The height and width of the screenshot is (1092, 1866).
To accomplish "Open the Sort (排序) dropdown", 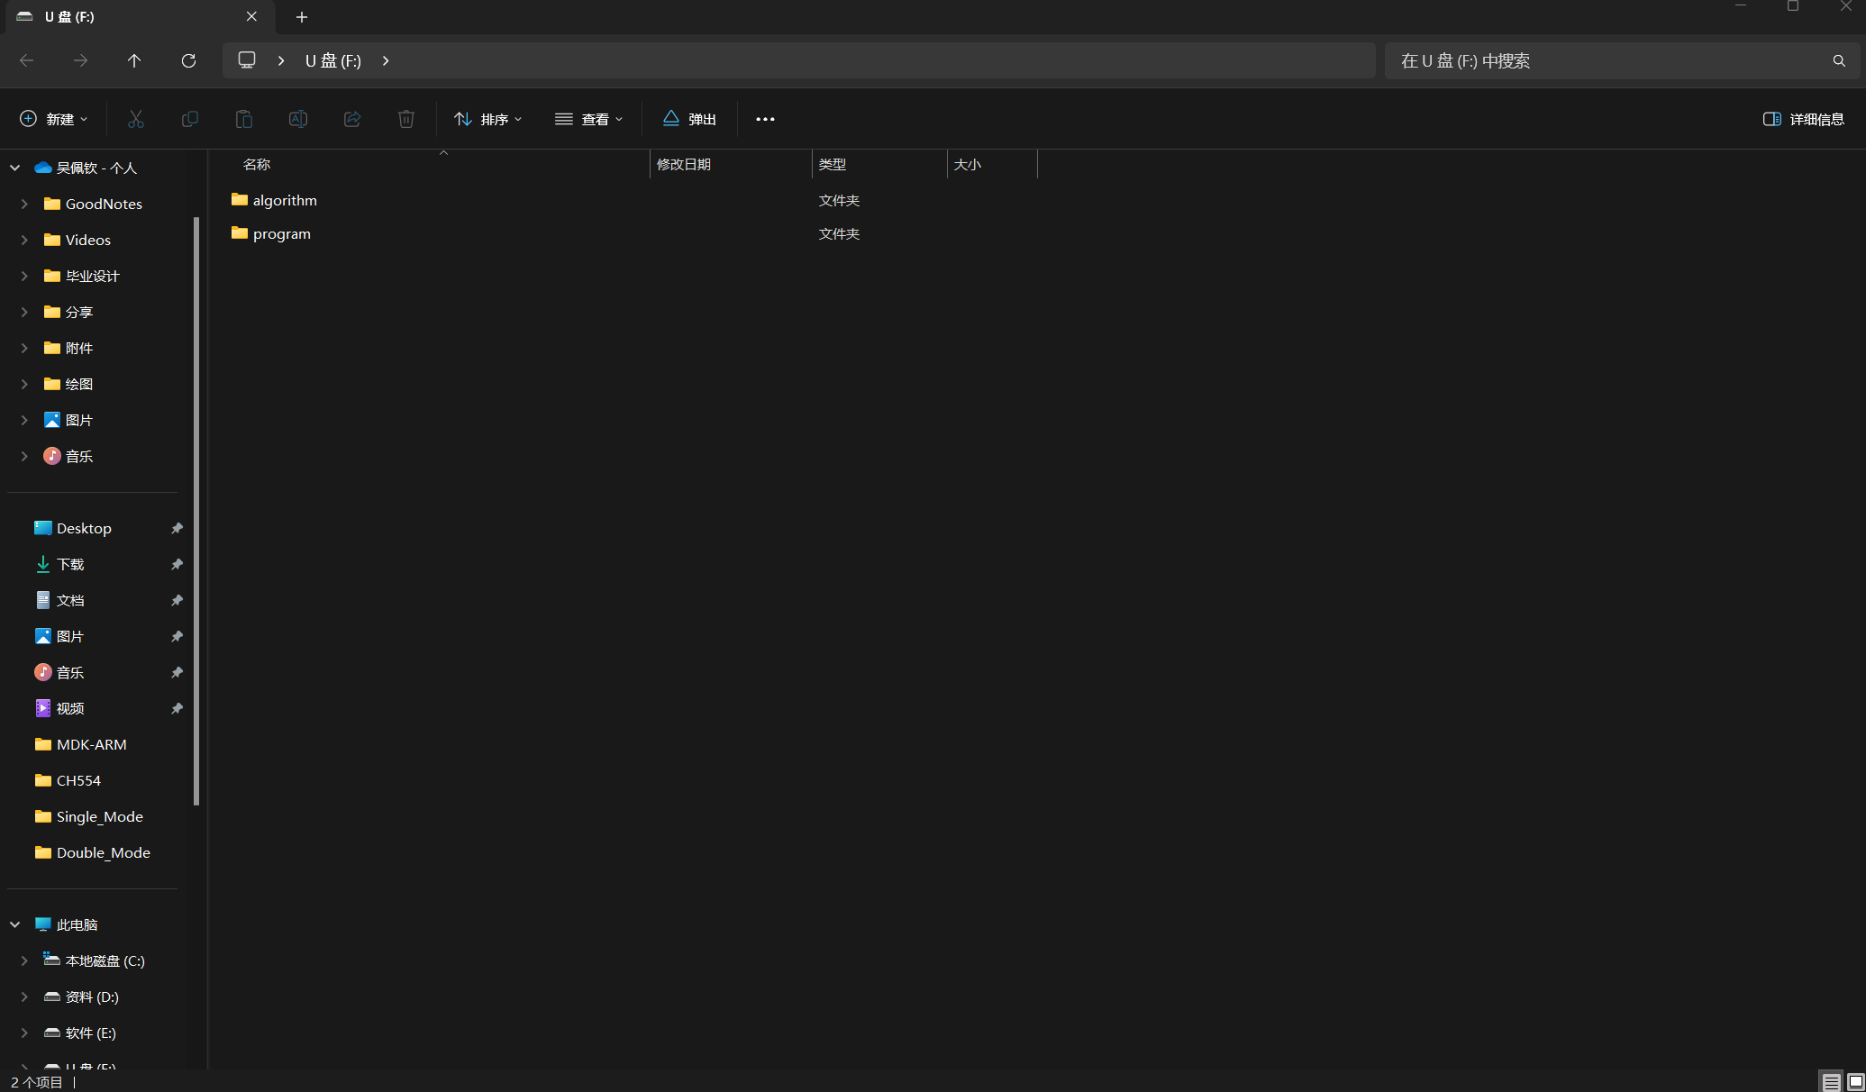I will pos(487,119).
